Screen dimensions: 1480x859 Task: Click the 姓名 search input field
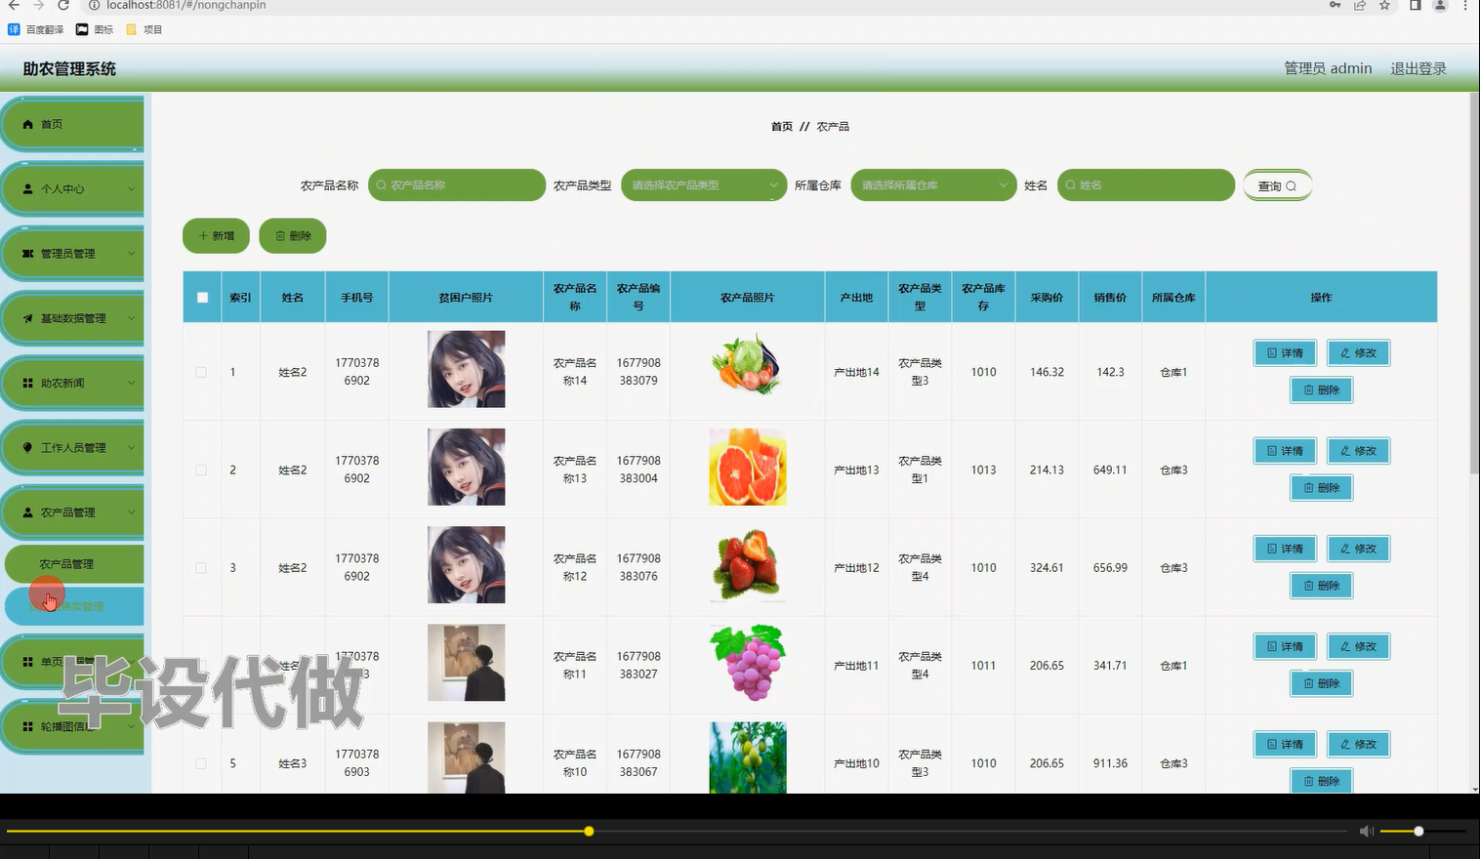tap(1146, 185)
